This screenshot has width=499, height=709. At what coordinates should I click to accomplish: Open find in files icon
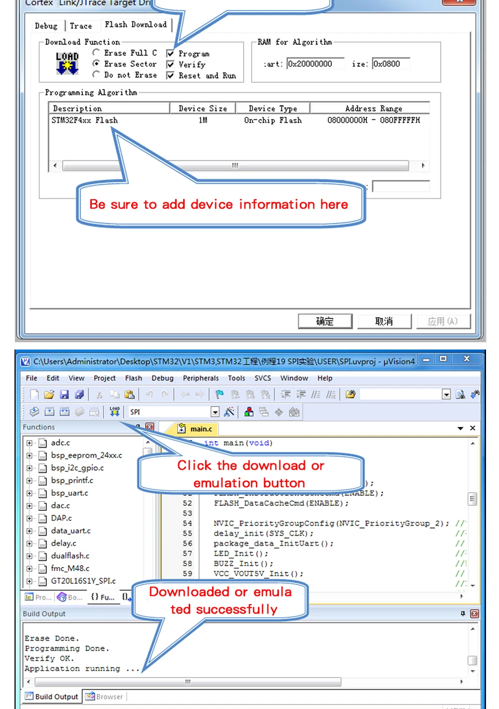[350, 394]
